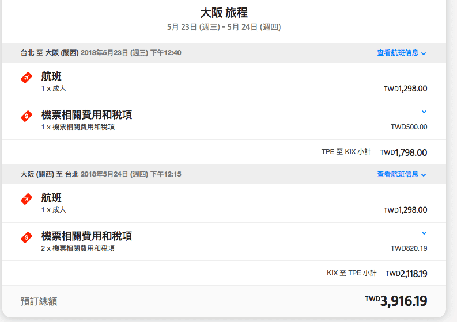Click the red dollar icon under Taipei-Osaka flight
Screen dimensions: 457x322
27,116
